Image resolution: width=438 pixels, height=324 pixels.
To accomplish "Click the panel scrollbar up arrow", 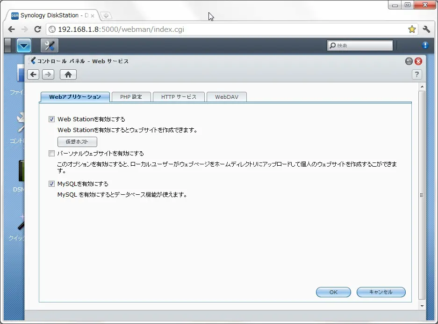I will (422, 87).
